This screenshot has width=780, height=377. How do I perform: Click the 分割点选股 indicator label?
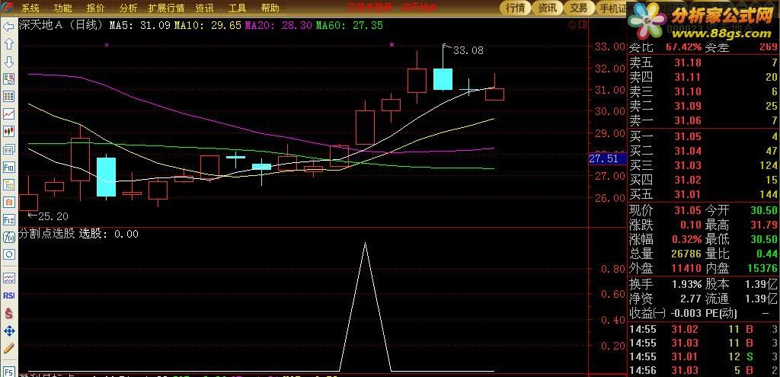coord(47,234)
